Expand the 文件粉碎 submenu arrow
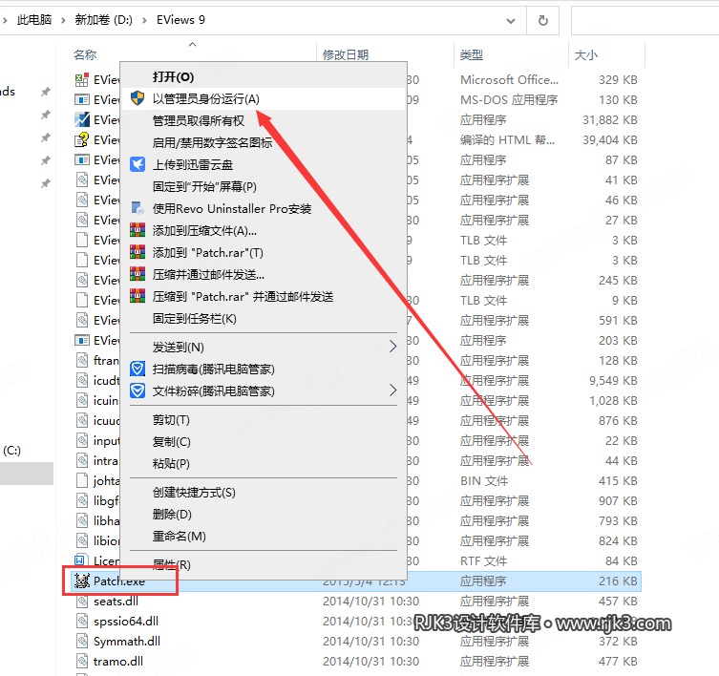 pyautogui.click(x=392, y=391)
